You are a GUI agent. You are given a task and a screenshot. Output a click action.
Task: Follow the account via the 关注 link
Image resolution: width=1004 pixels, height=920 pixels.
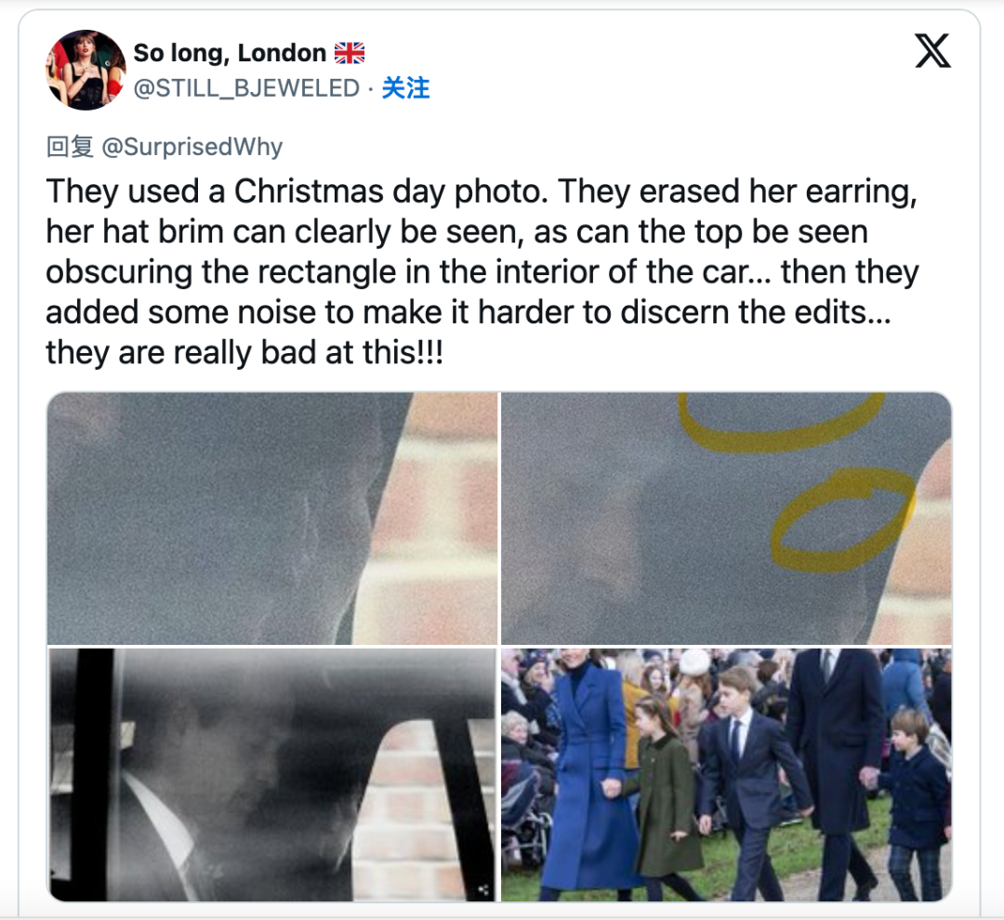tap(406, 87)
